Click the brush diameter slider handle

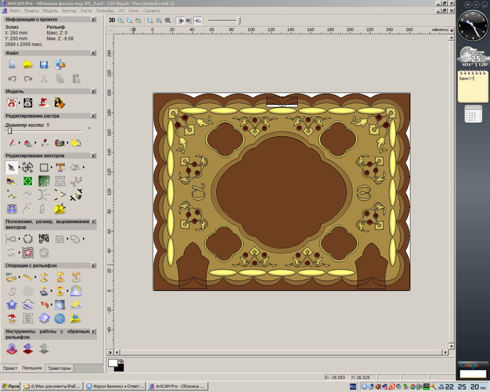click(10, 131)
